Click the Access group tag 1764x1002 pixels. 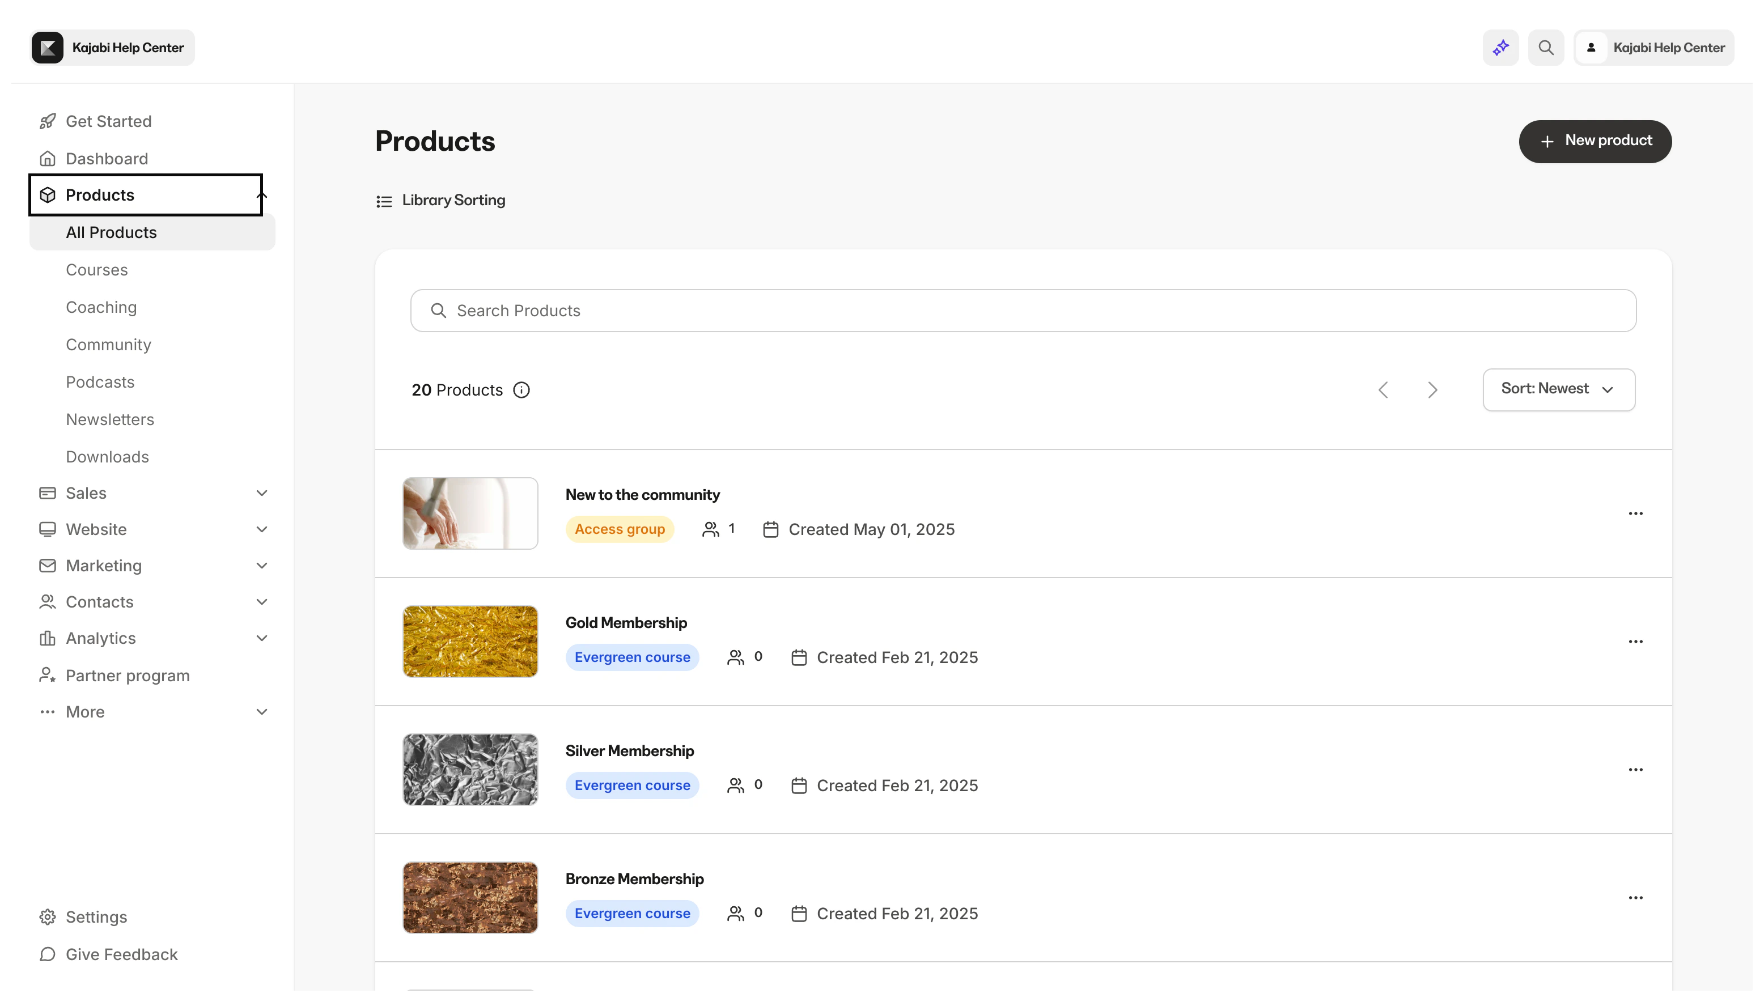click(x=620, y=529)
